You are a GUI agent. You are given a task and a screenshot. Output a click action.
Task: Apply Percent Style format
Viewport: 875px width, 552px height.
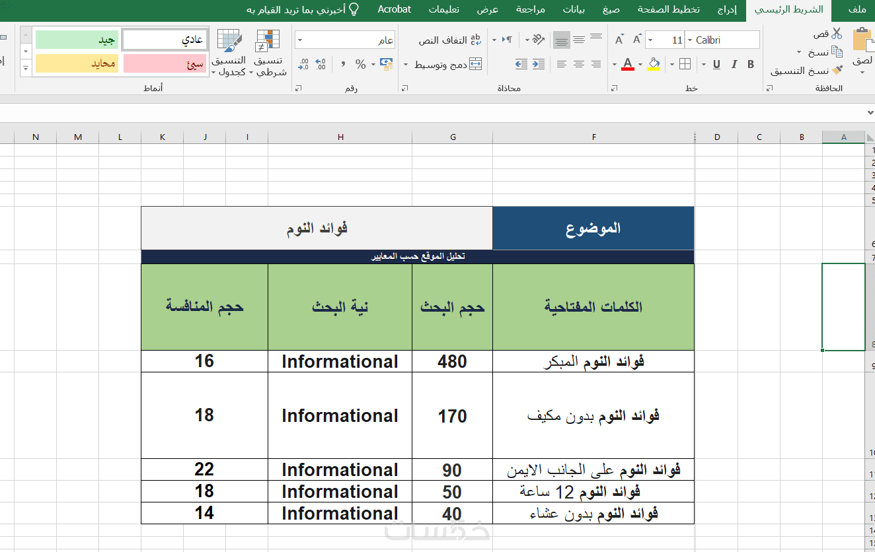pos(361,64)
